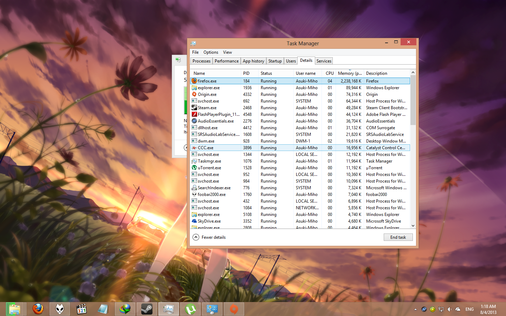Viewport: 506px width, 316px height.
Task: Select the dwm.exe process row
Action: point(300,141)
